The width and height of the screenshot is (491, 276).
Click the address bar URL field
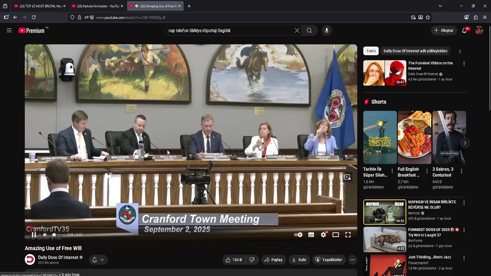tap(249, 17)
